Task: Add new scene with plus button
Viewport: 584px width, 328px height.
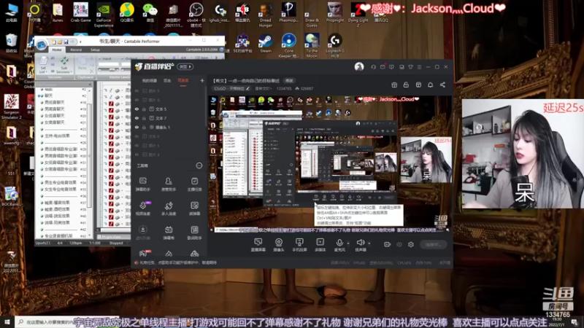Action: point(202,80)
